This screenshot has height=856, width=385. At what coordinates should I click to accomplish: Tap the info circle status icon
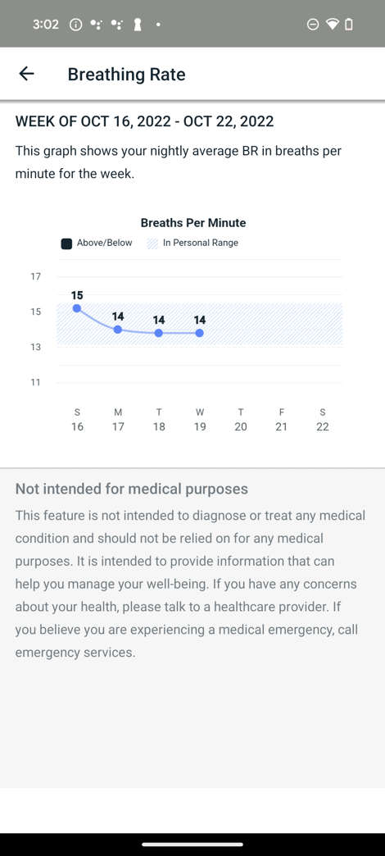[x=76, y=25]
